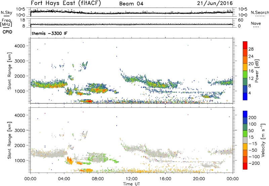This screenshot has height=186, width=269.
Task: Click the 'N.Search' legend label
Action: click(x=260, y=12)
